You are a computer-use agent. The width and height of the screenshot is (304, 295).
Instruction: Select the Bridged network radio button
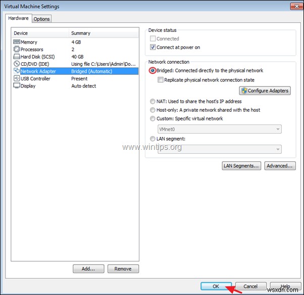153,70
